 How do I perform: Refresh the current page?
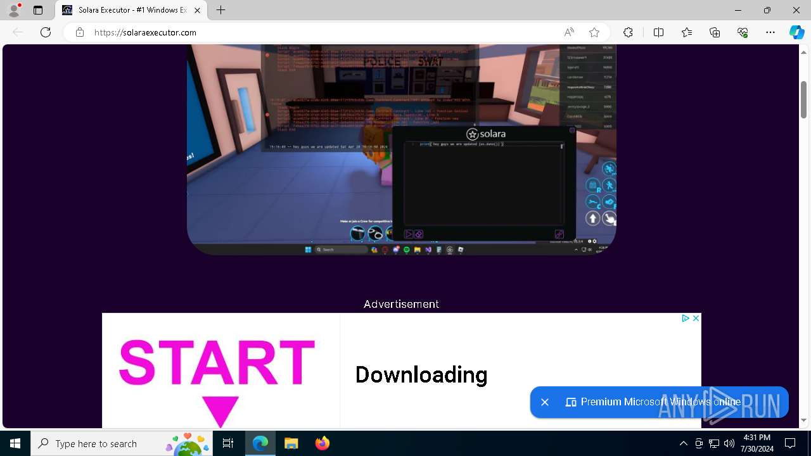click(x=46, y=32)
